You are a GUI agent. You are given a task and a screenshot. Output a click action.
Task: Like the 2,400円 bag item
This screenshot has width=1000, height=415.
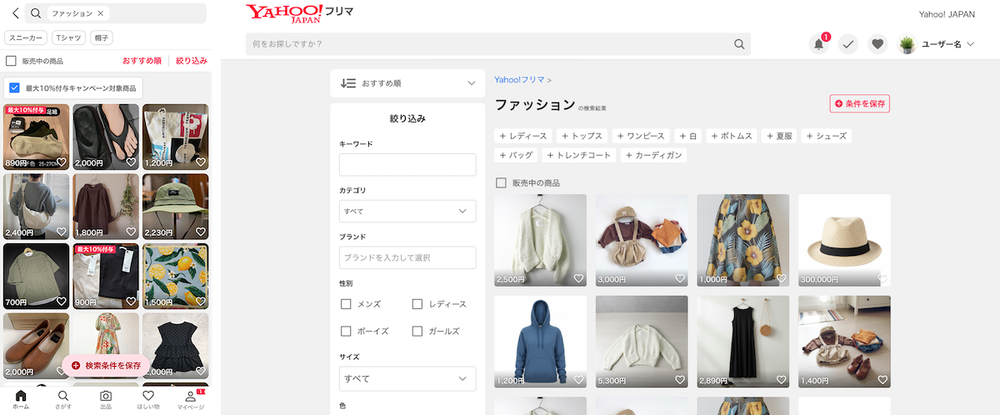pyautogui.click(x=61, y=232)
